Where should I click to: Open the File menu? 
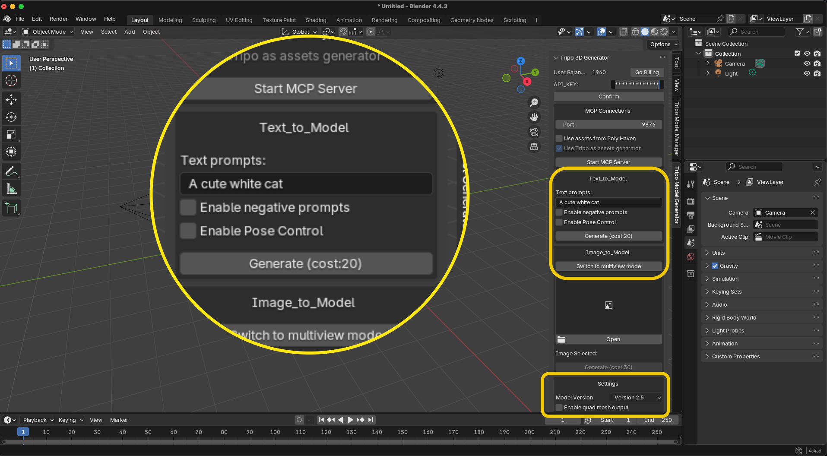20,19
